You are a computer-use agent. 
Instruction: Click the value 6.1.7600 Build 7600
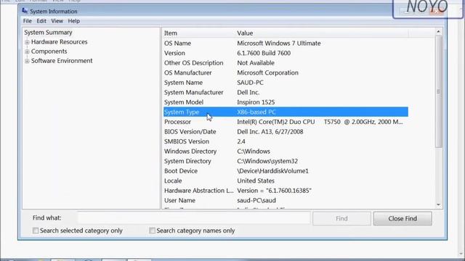[264, 53]
